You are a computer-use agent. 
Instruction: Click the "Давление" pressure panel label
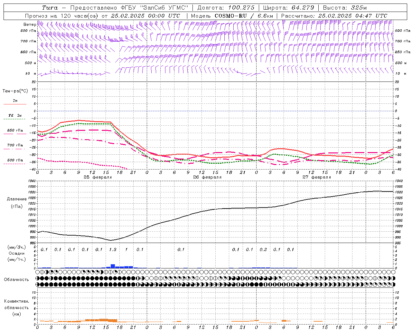(17, 199)
